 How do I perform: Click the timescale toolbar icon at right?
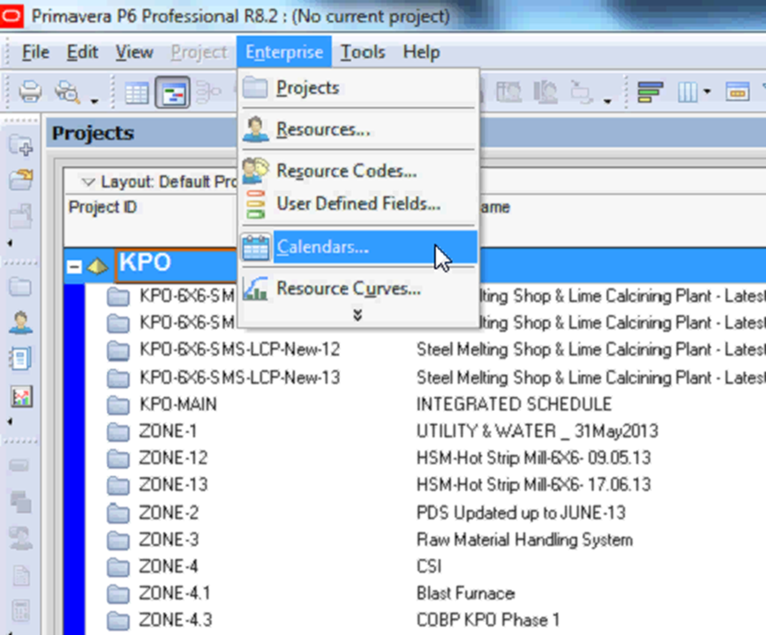click(737, 91)
